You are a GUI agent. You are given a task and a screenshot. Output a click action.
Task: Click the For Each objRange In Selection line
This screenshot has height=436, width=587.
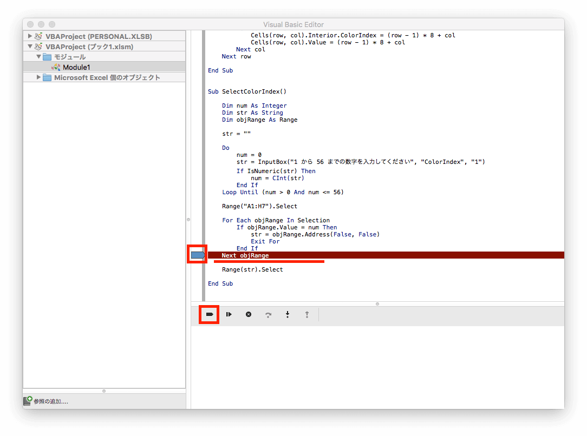[276, 221]
